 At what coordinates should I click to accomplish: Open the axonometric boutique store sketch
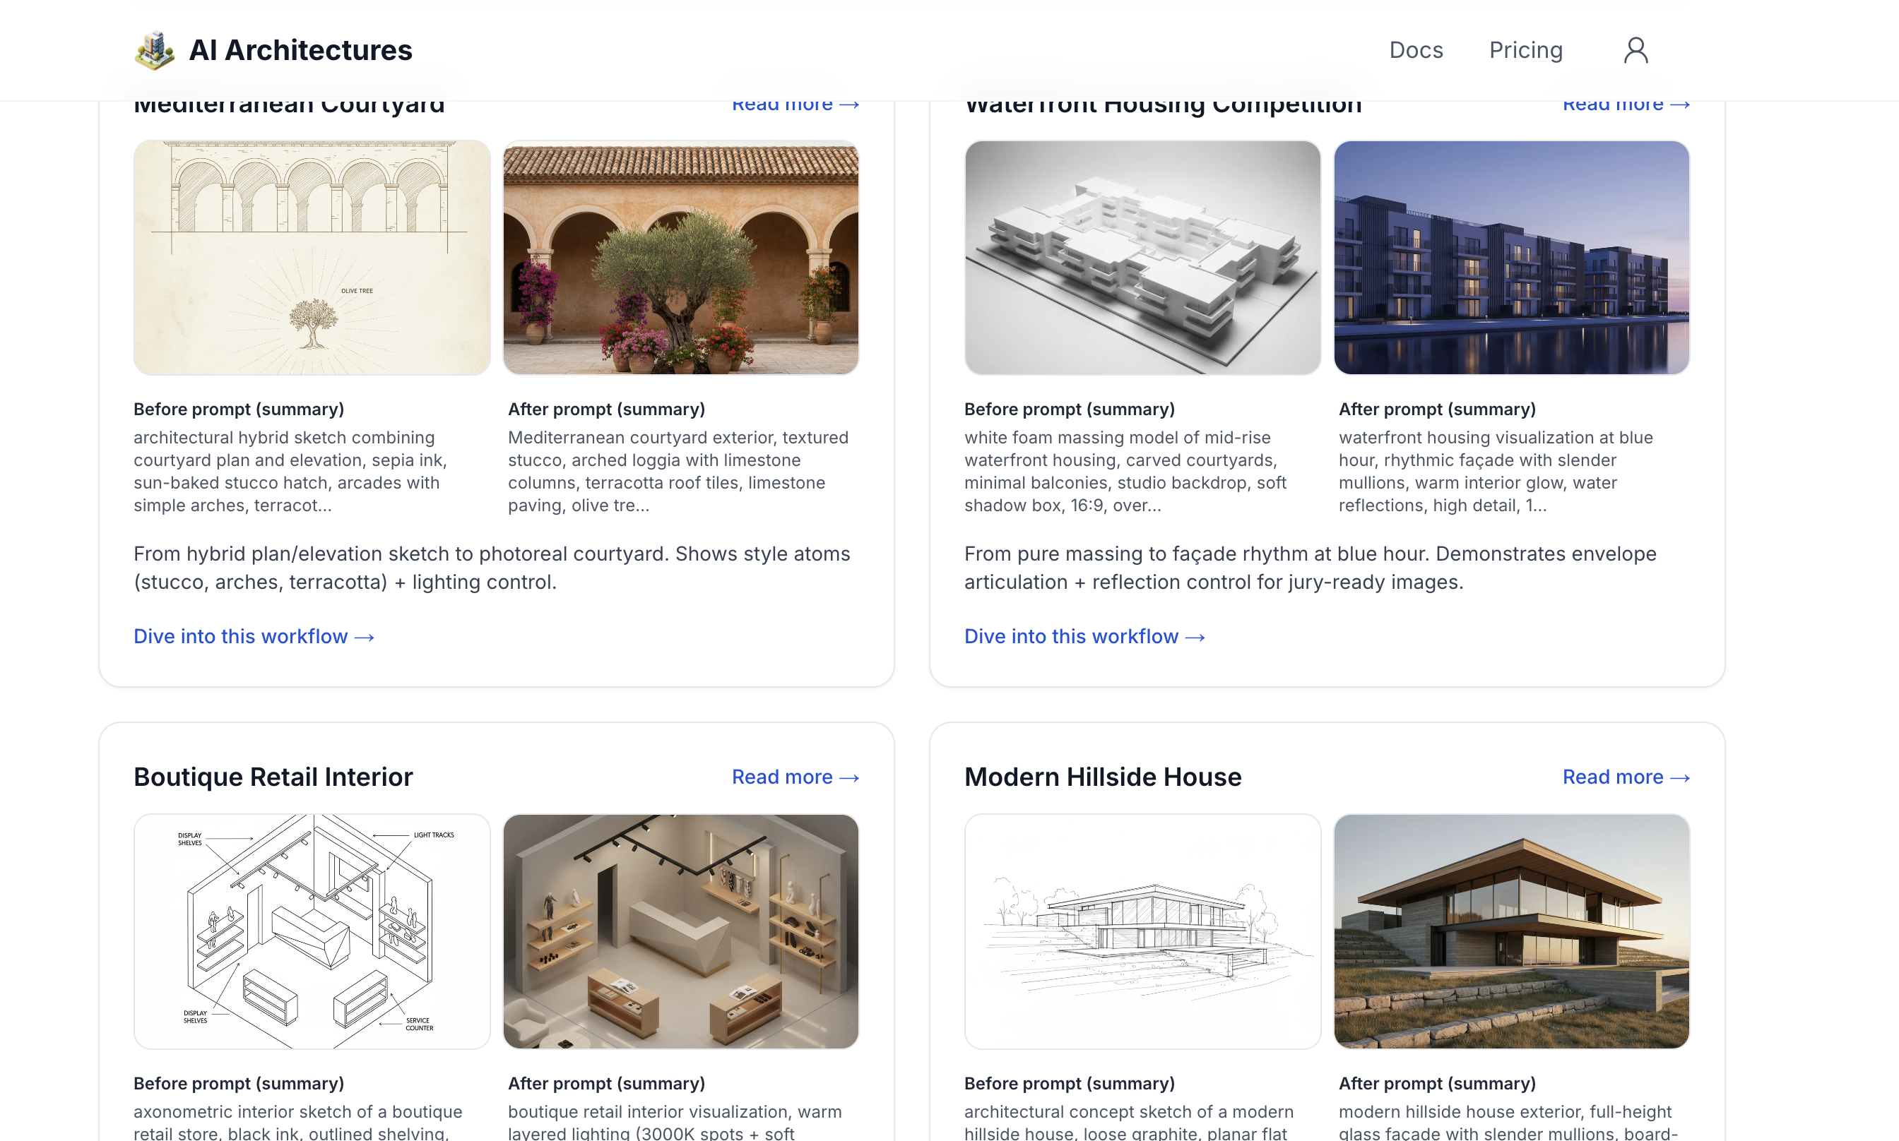pyautogui.click(x=312, y=931)
